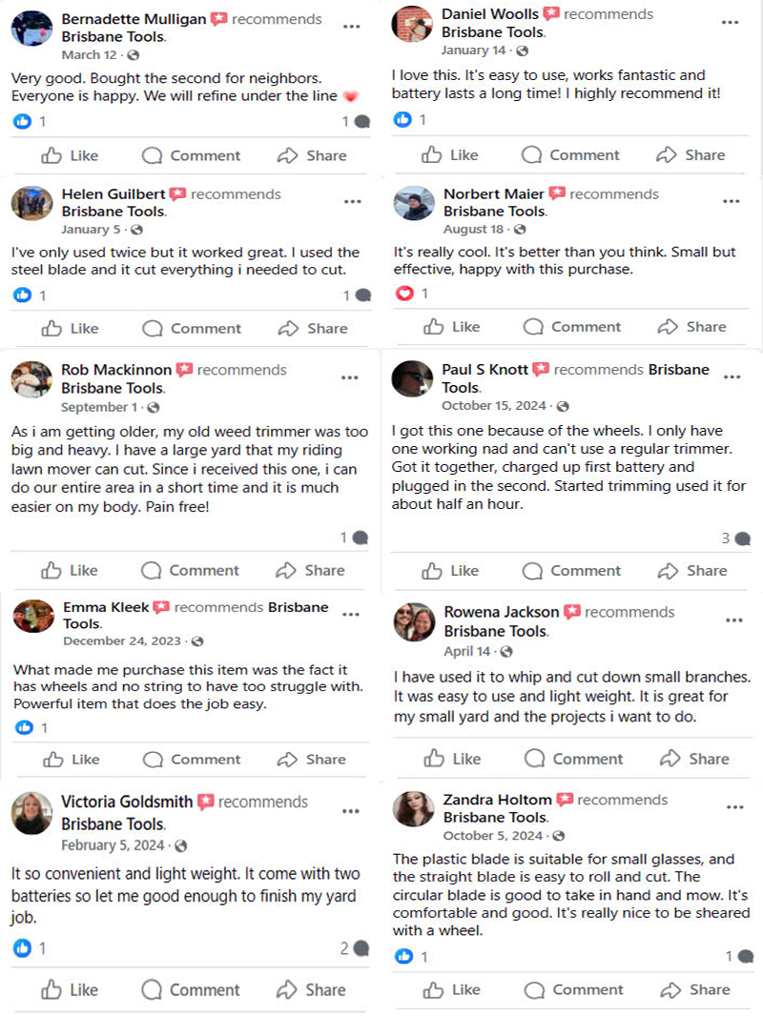Expand more options for Zandra Holtom's post
Image resolution: width=763 pixels, height=1016 pixels.
pos(734,807)
